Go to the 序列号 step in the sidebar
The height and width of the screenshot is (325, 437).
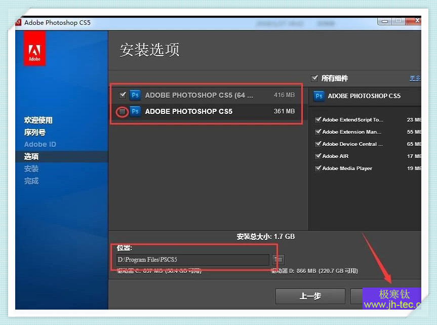point(34,133)
